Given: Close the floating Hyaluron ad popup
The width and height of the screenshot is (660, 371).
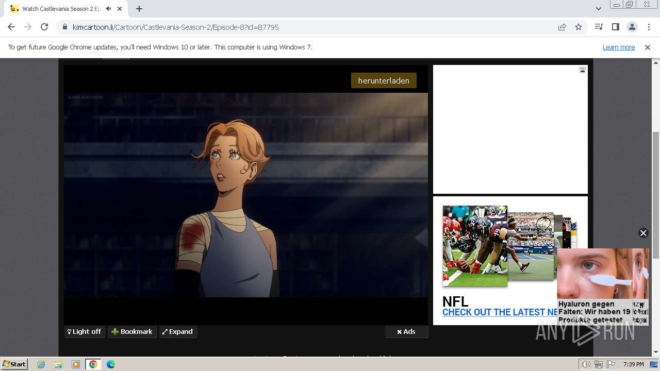Looking at the screenshot, I should pos(643,233).
